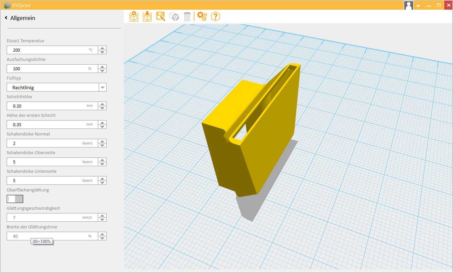Increase Ausfachungsdichte with up arrow

[103, 67]
